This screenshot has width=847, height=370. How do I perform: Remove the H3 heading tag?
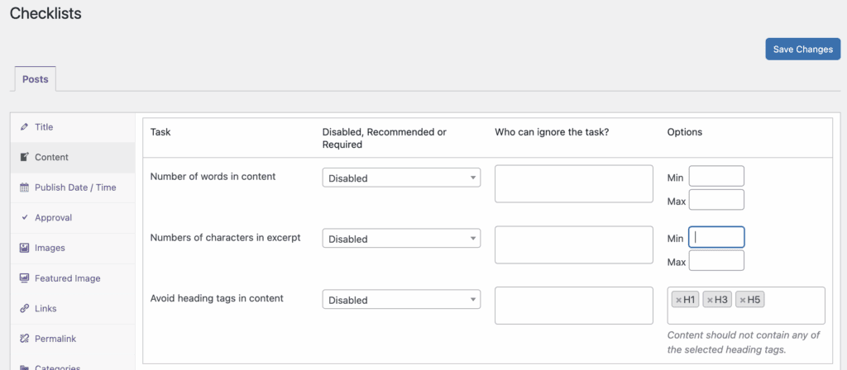(710, 300)
